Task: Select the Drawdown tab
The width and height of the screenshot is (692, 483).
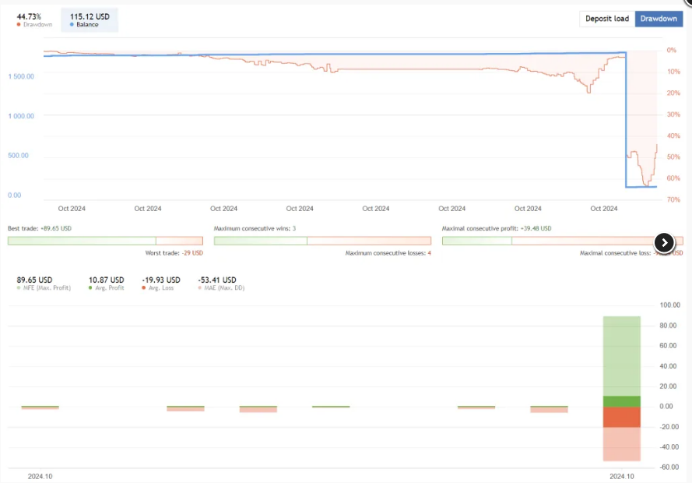Action: pyautogui.click(x=659, y=19)
